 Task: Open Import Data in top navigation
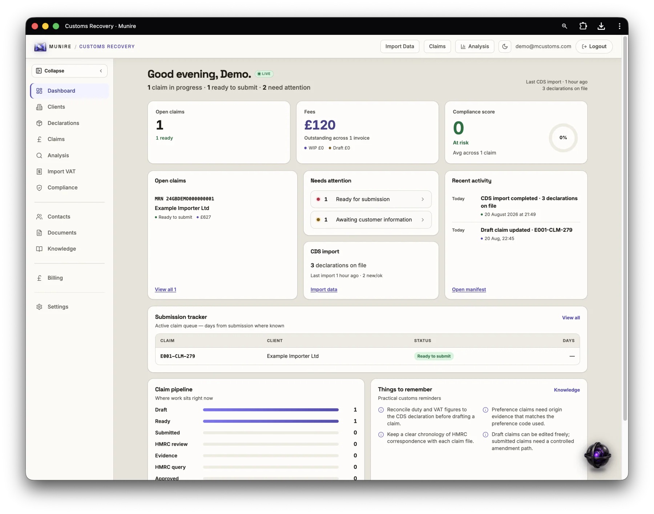(400, 46)
